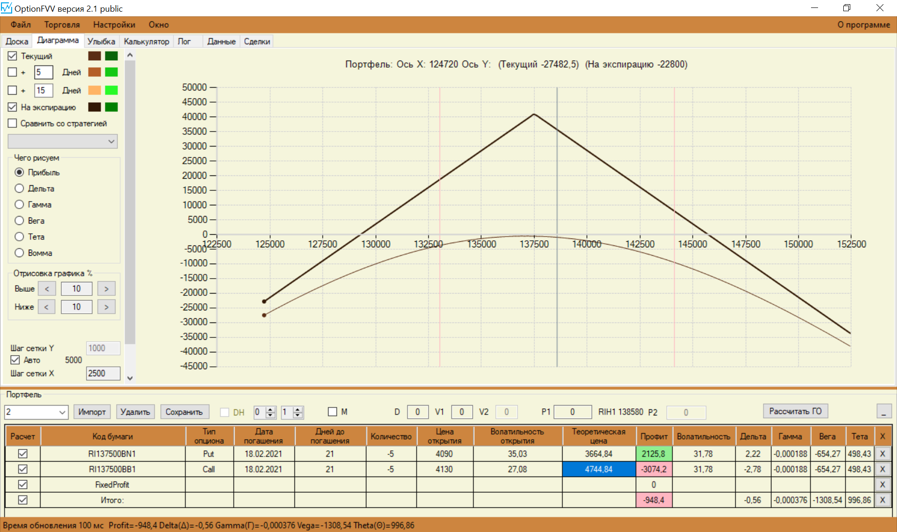Click X button in FixedProfit row
This screenshot has width=897, height=532.
pyautogui.click(x=882, y=484)
